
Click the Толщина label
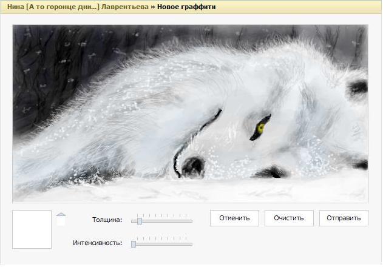click(107, 220)
